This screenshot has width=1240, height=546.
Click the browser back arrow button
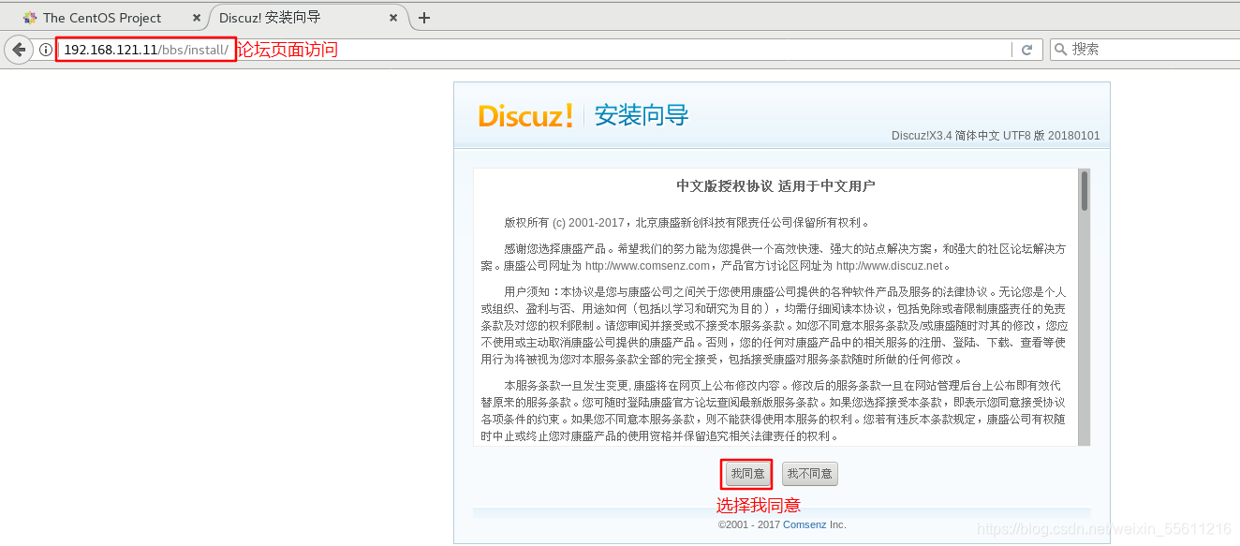(19, 50)
